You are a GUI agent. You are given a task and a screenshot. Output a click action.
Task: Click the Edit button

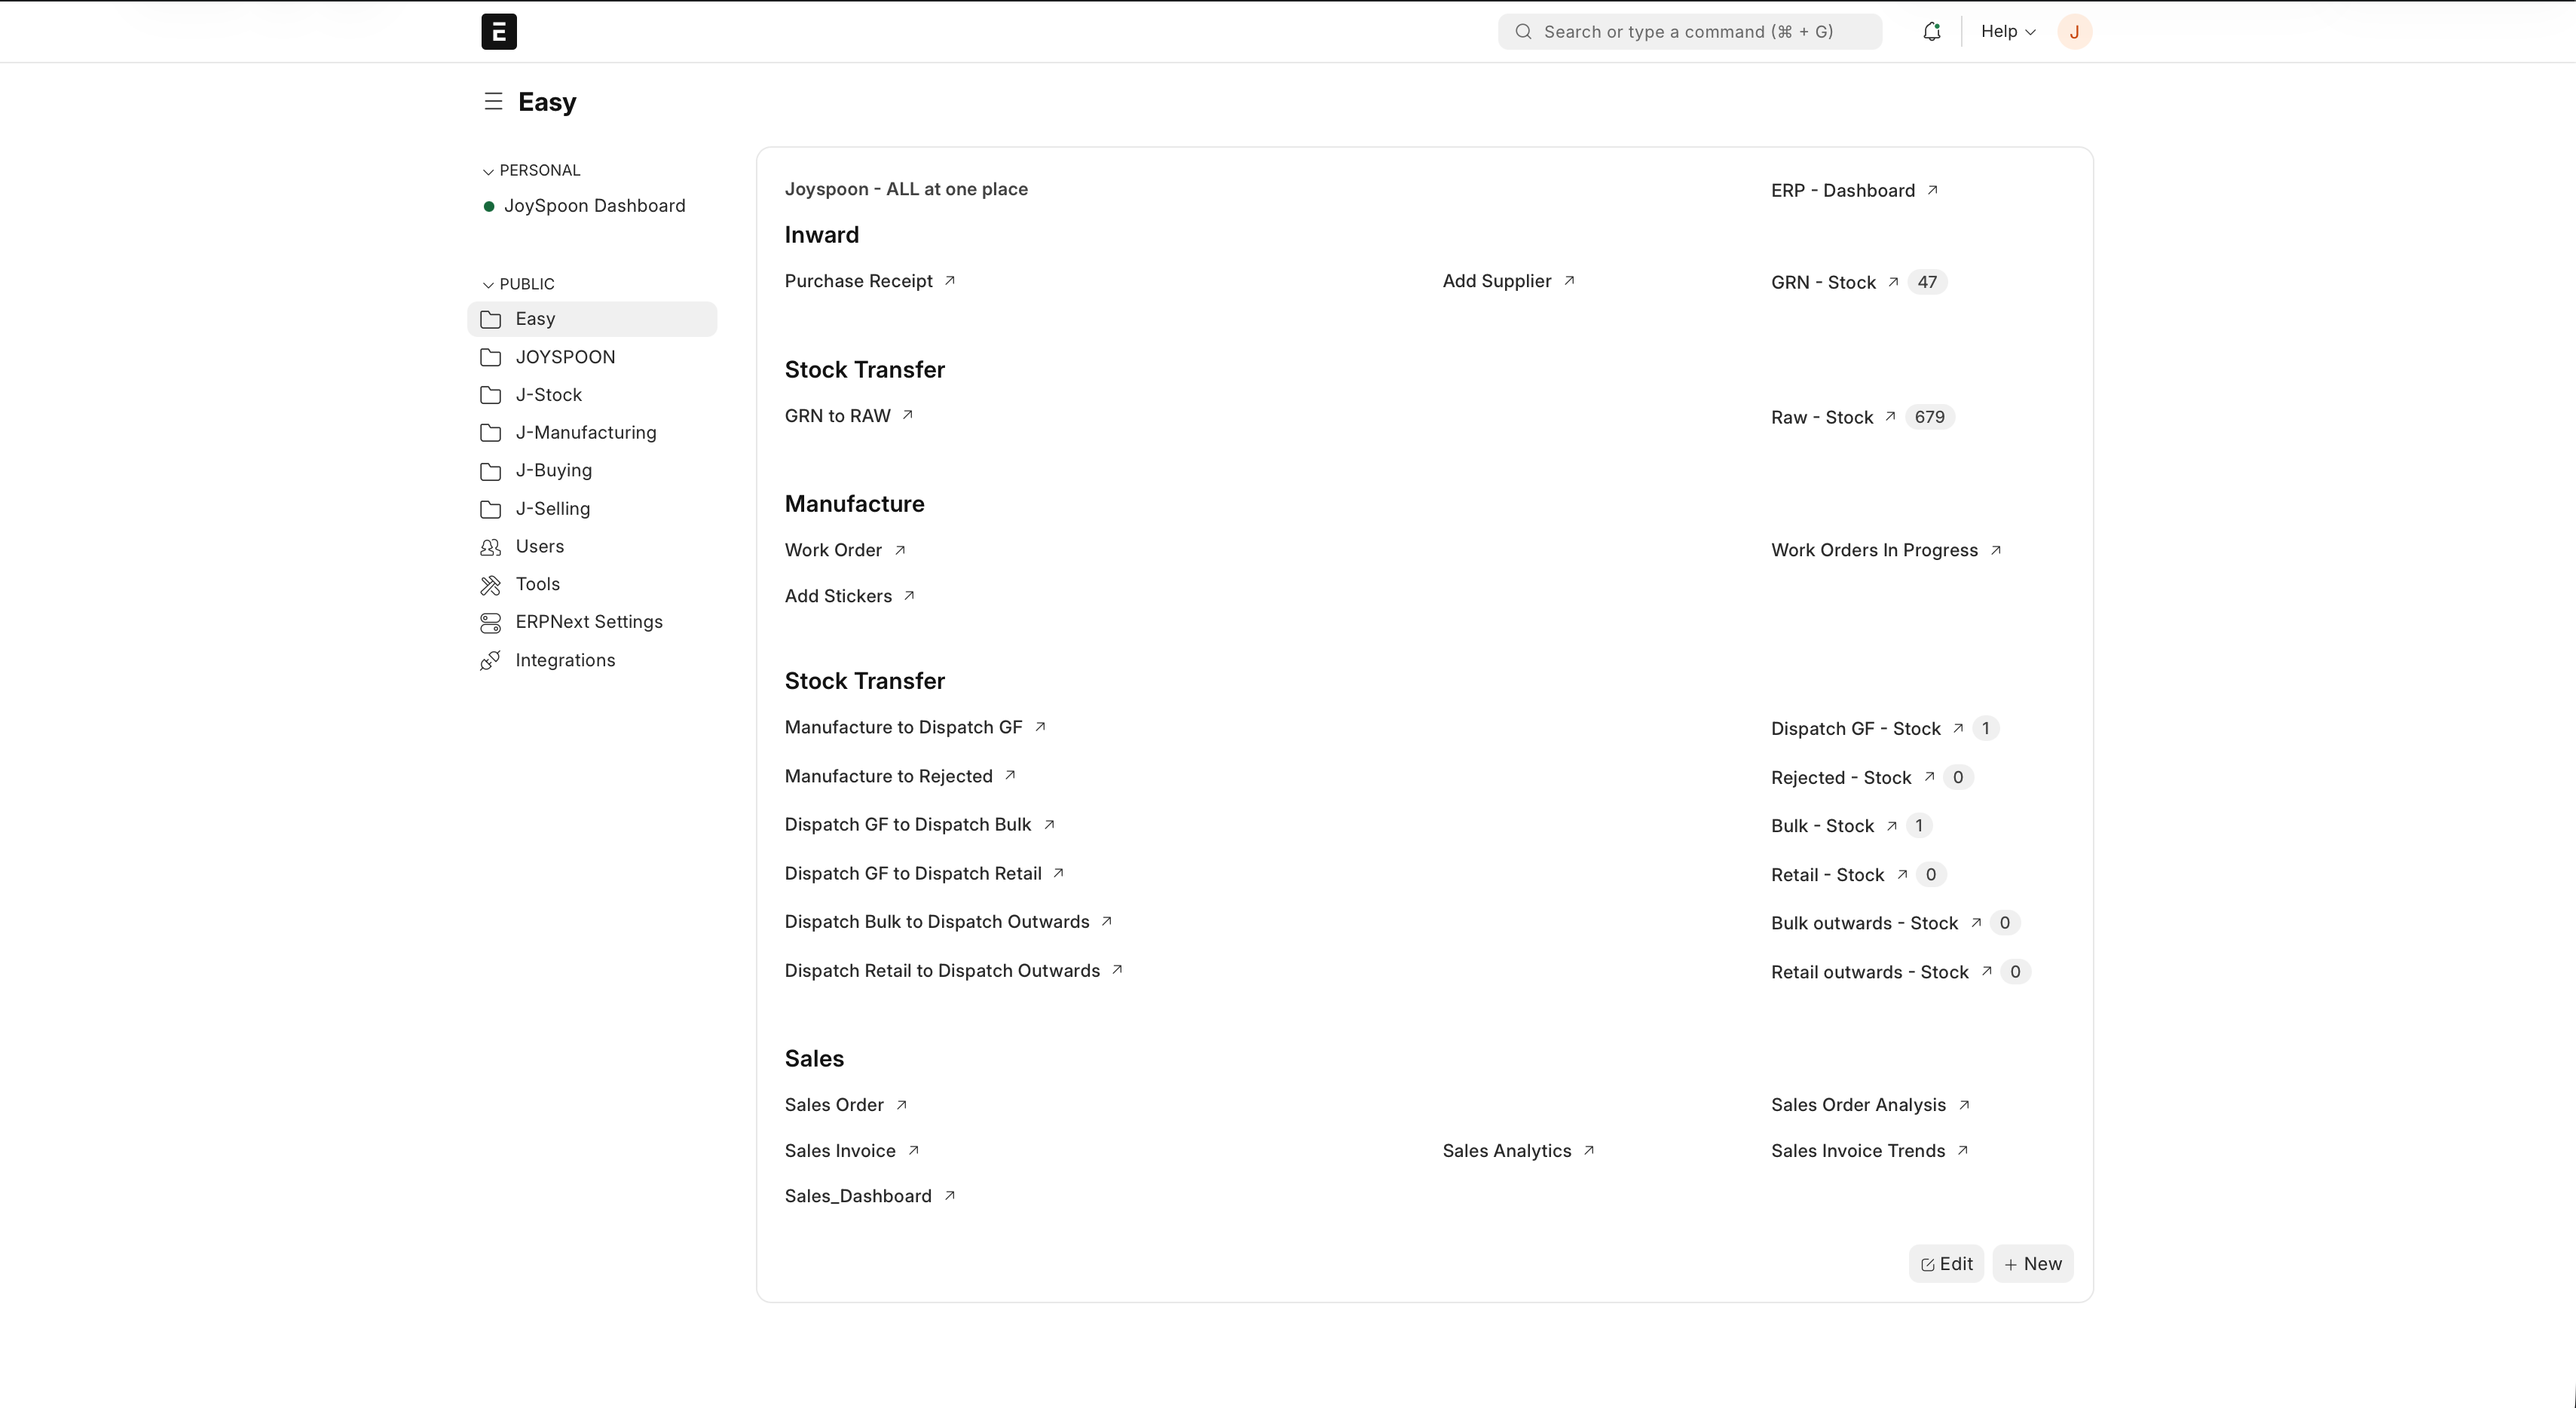[1946, 1263]
